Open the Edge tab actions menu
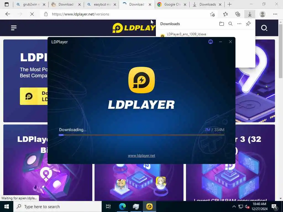Image resolution: width=283 pixels, height=212 pixels. 7,4
